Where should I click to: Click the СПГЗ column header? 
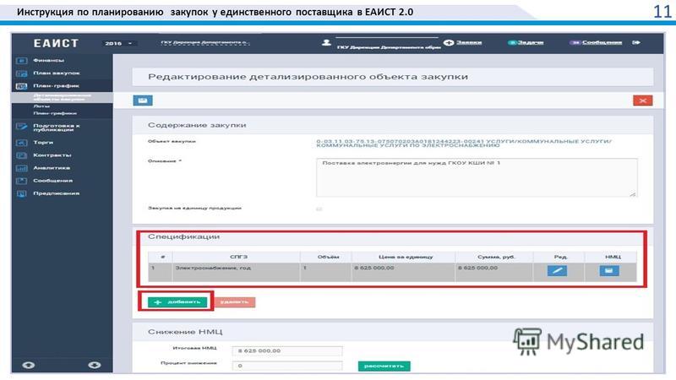pos(238,257)
